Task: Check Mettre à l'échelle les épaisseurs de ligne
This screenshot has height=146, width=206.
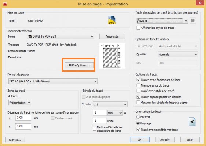Action: tap(95, 129)
